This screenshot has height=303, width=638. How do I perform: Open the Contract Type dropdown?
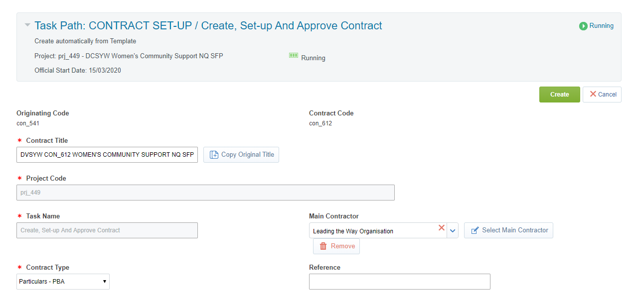[63, 282]
